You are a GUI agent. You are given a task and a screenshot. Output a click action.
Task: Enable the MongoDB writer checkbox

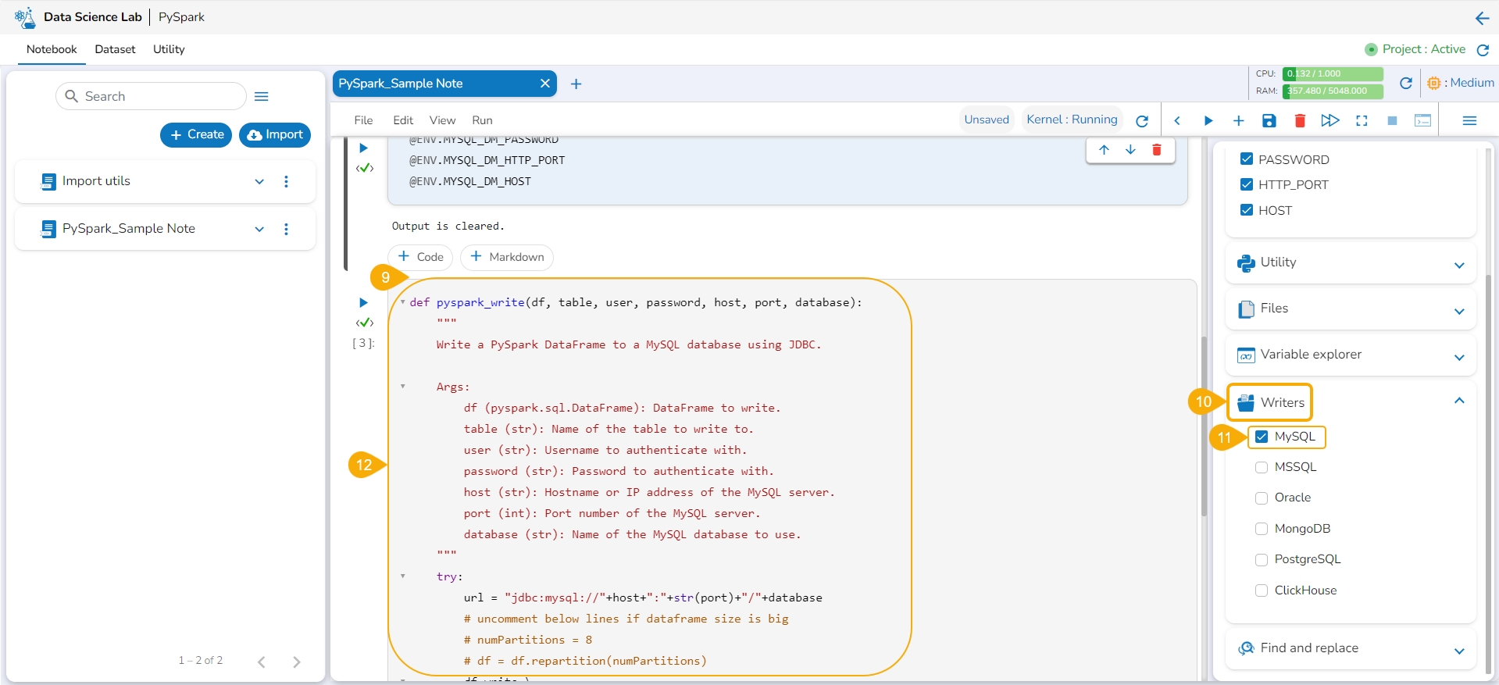pos(1262,529)
